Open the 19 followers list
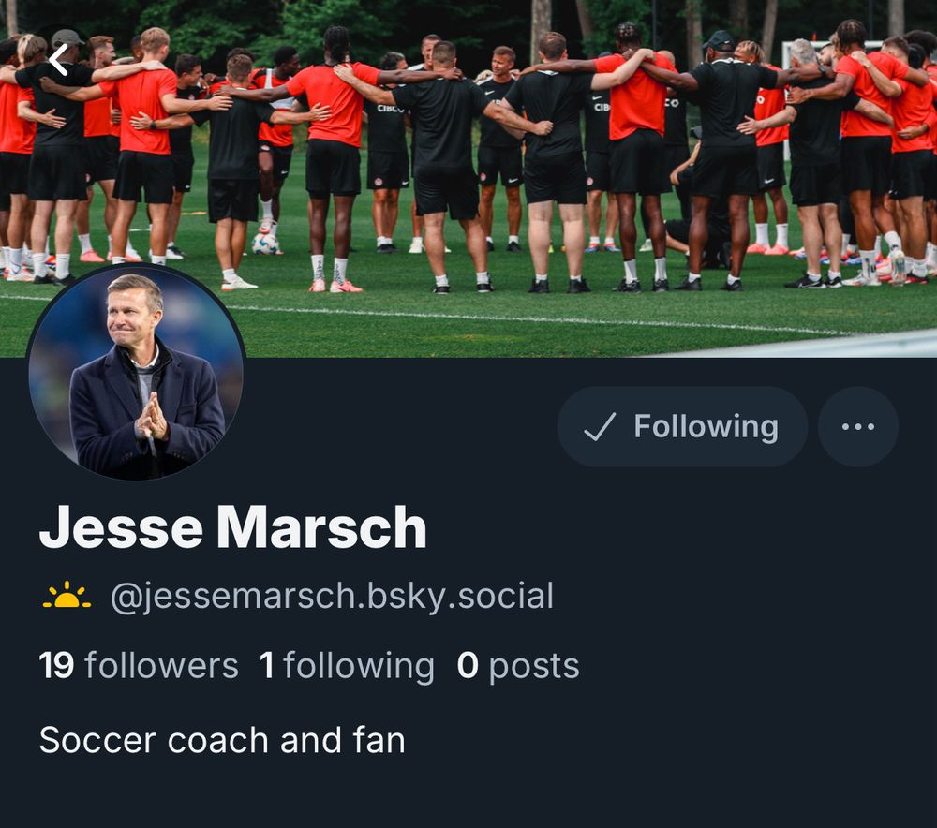937x828 pixels. 139,666
